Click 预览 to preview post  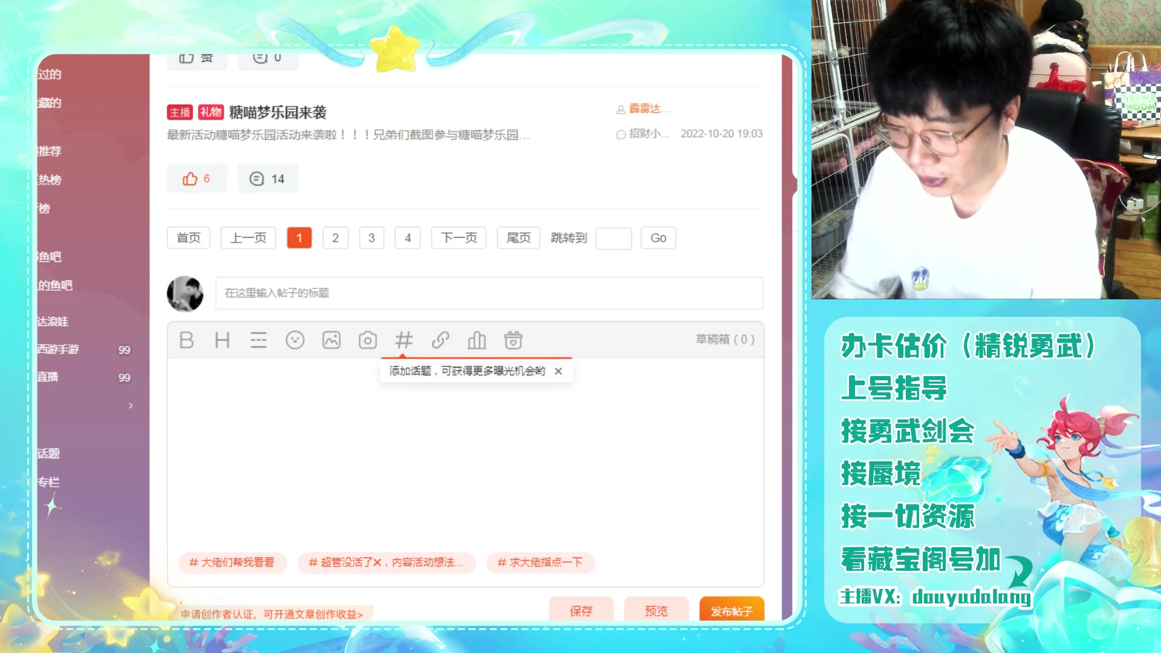pyautogui.click(x=656, y=610)
